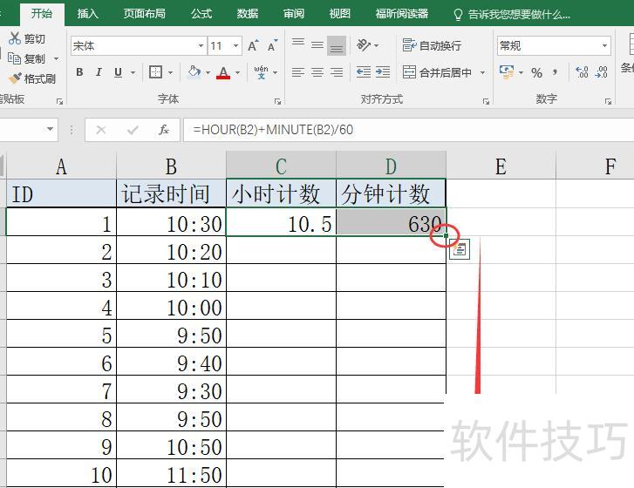Open Clipboard group dialog launcher

point(59,101)
